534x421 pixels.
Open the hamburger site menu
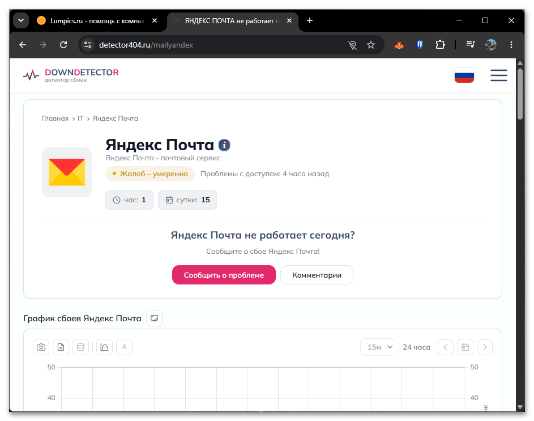coord(498,75)
